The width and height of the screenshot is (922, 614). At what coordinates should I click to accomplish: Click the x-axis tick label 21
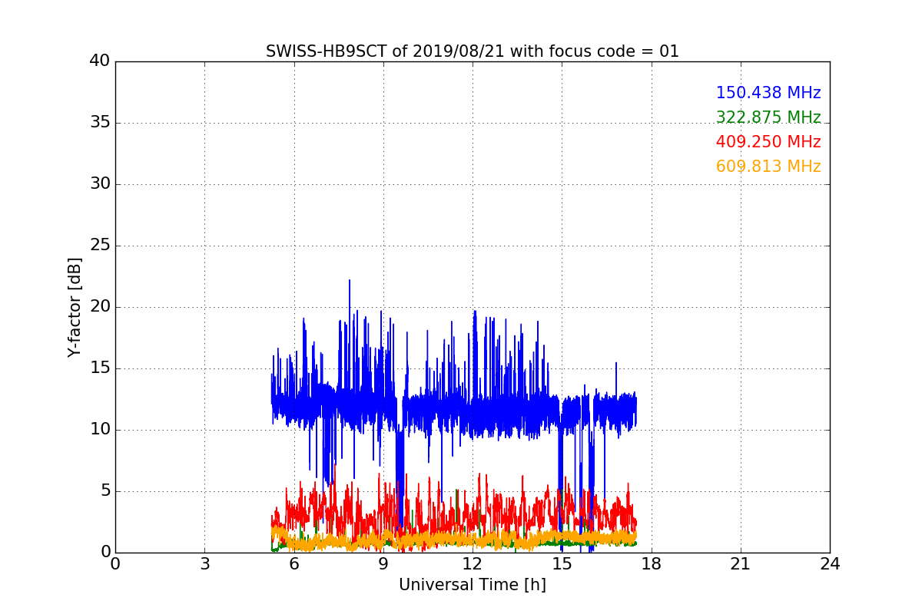pyautogui.click(x=741, y=564)
